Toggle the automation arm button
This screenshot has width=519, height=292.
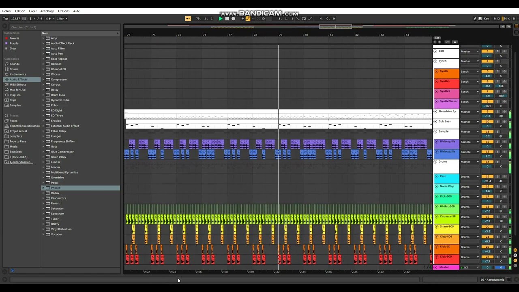(248, 19)
